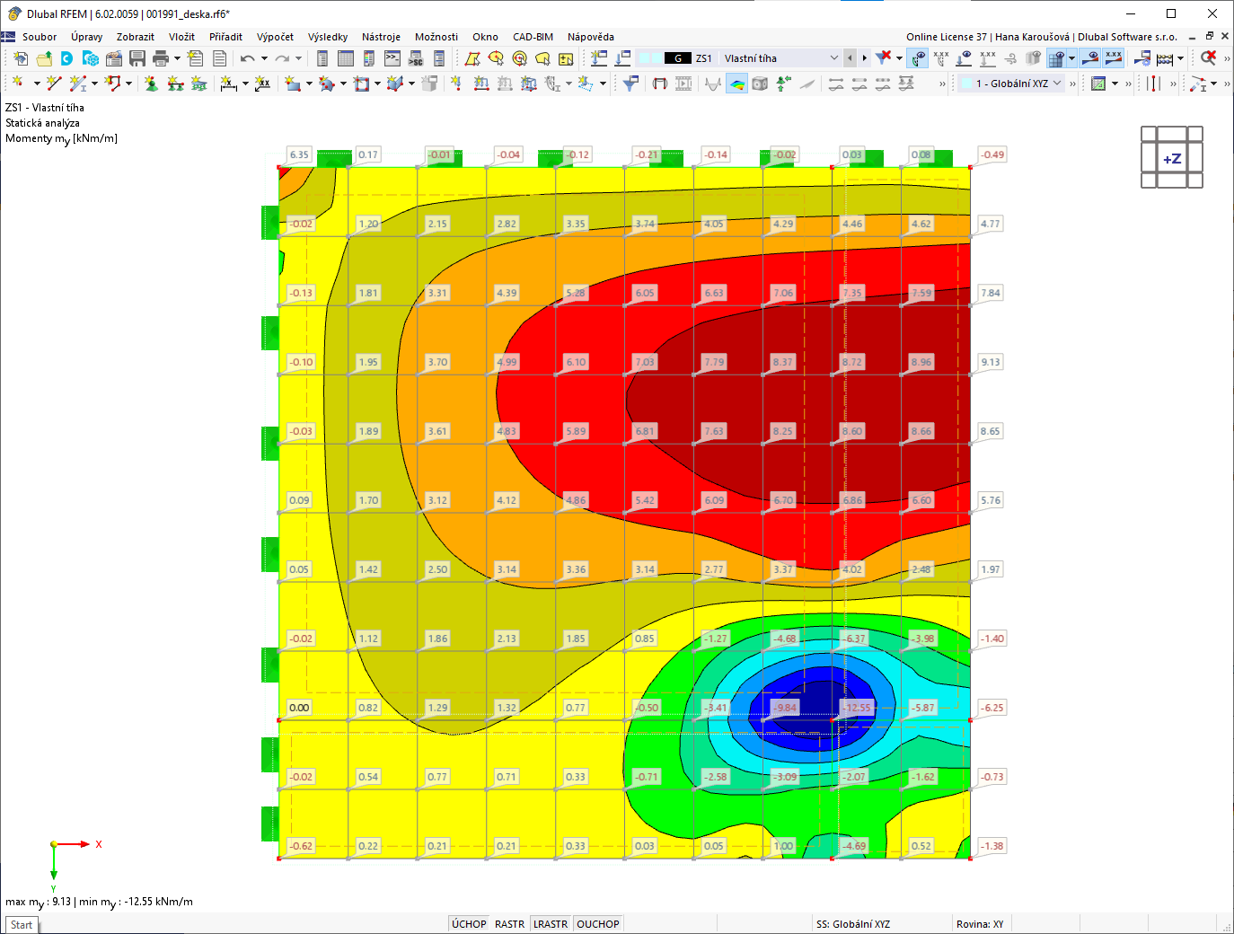Toggle result values x.xx icon
Viewport: 1234px width, 934px height.
[x=941, y=58]
